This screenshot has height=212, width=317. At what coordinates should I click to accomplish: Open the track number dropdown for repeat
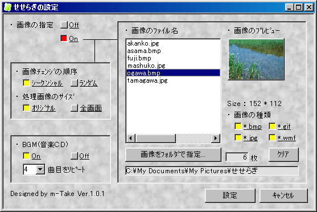click(40, 169)
